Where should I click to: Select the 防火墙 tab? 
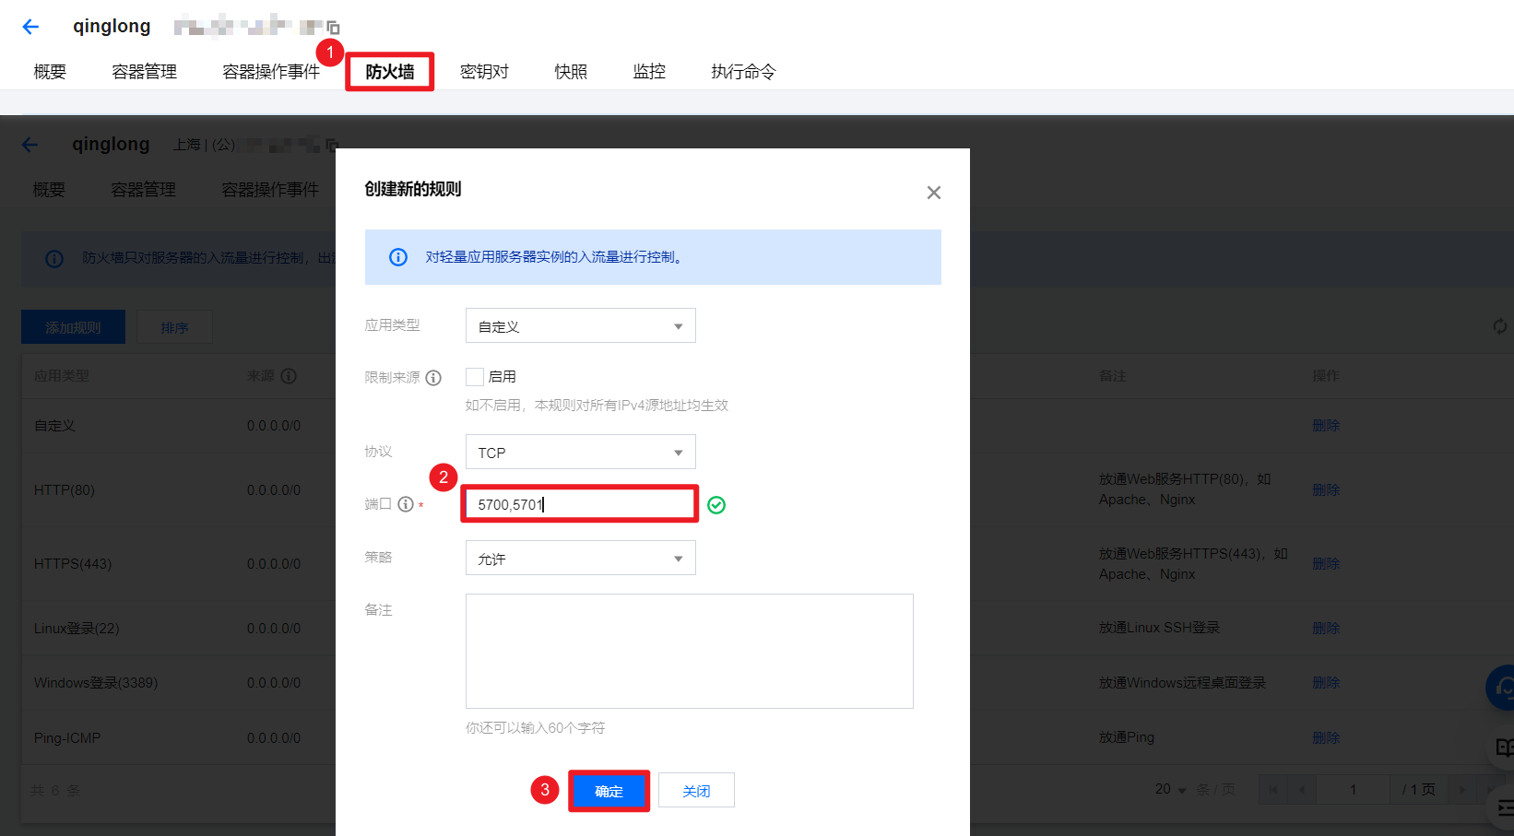[390, 72]
